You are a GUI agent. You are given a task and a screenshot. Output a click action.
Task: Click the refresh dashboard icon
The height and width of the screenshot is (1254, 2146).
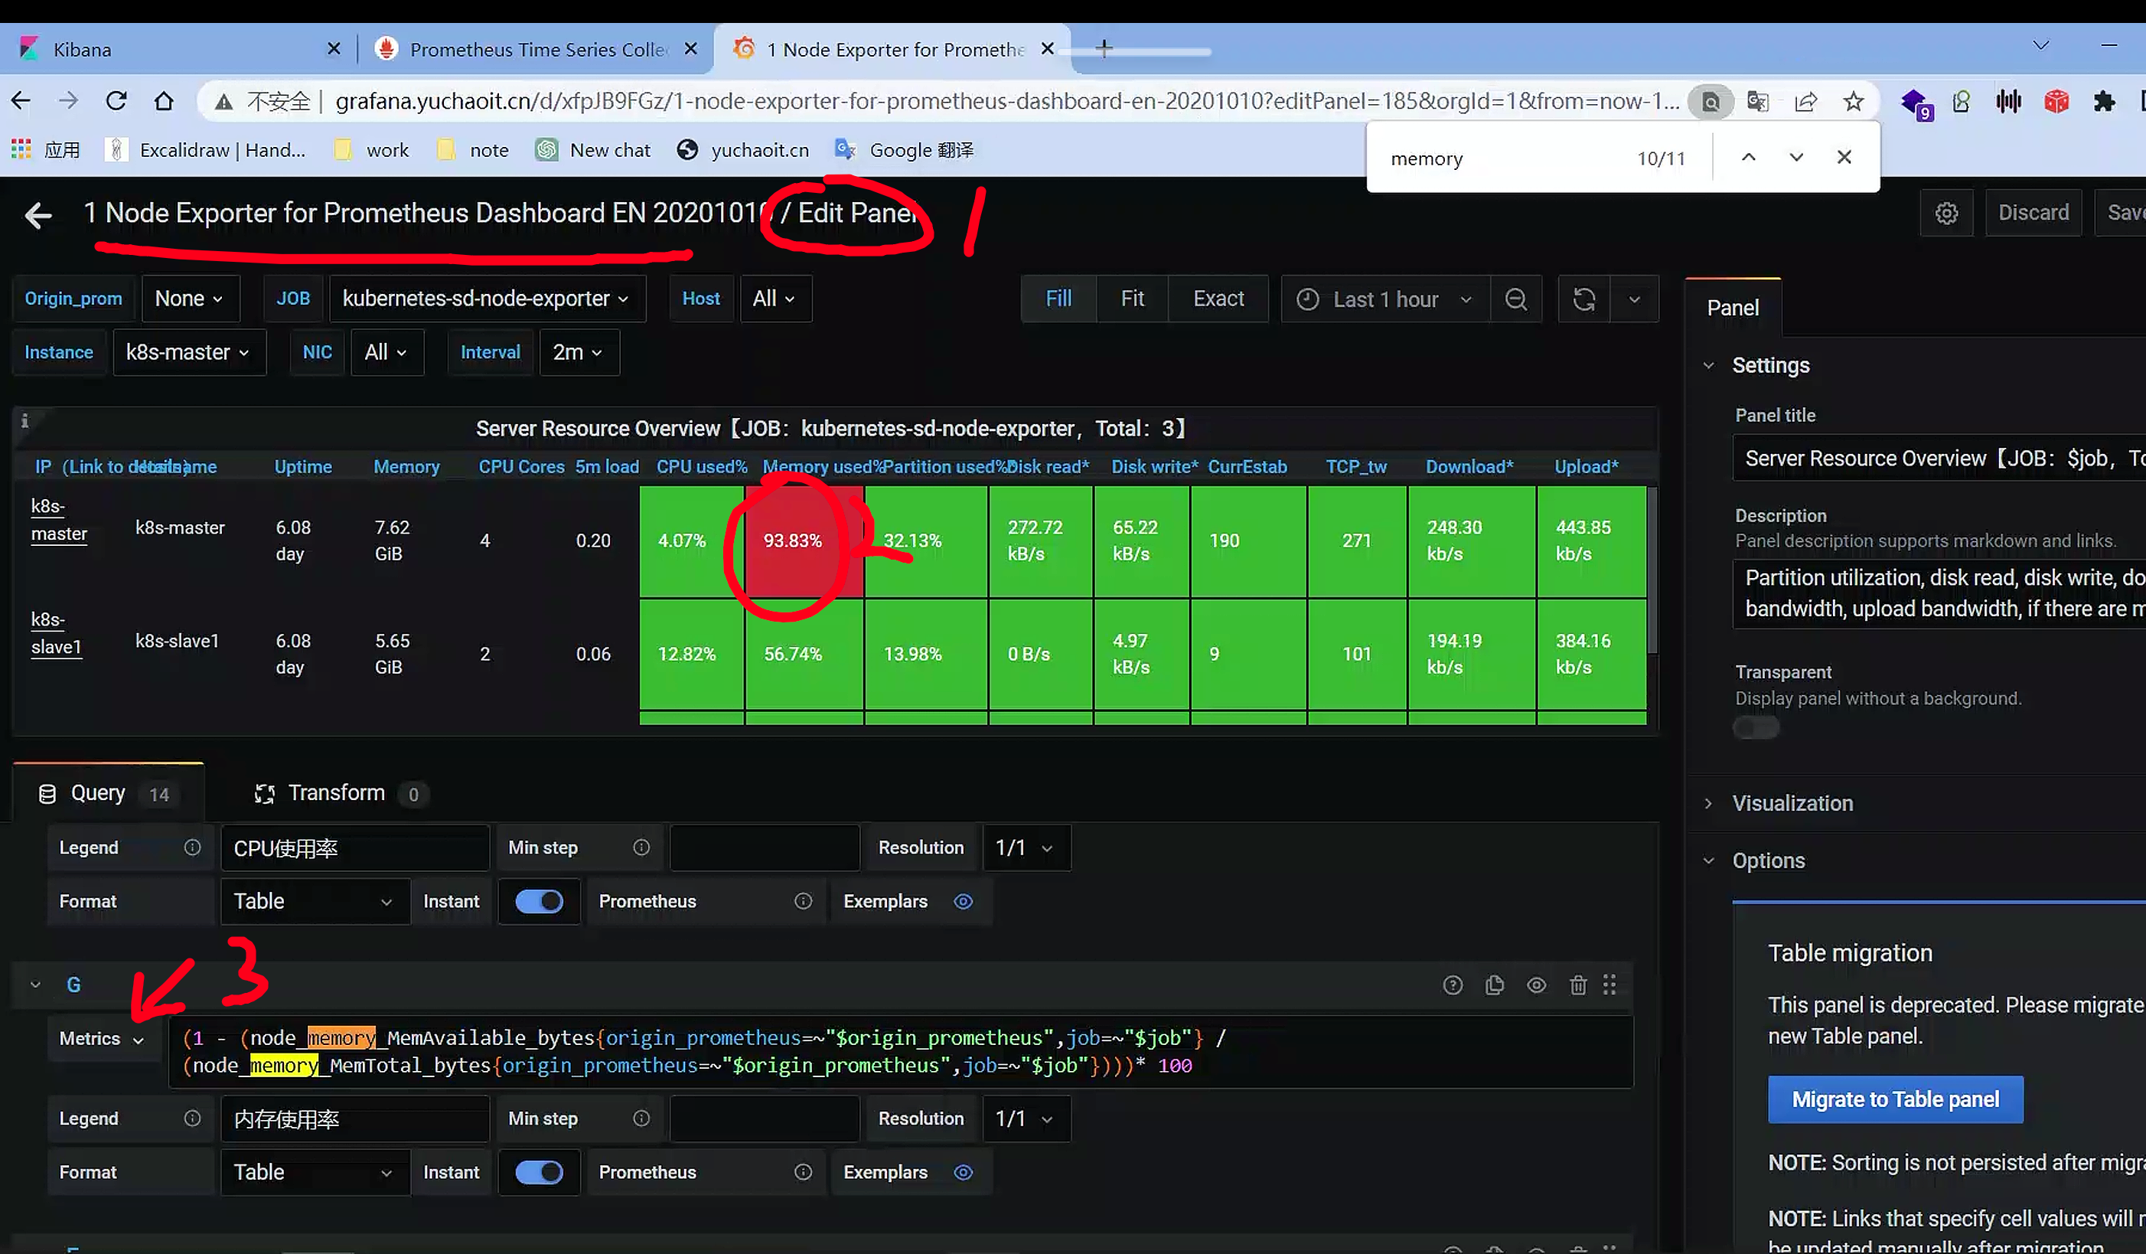(1583, 299)
